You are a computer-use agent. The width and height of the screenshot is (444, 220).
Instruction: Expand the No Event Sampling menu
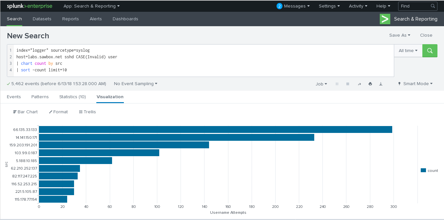(x=136, y=84)
